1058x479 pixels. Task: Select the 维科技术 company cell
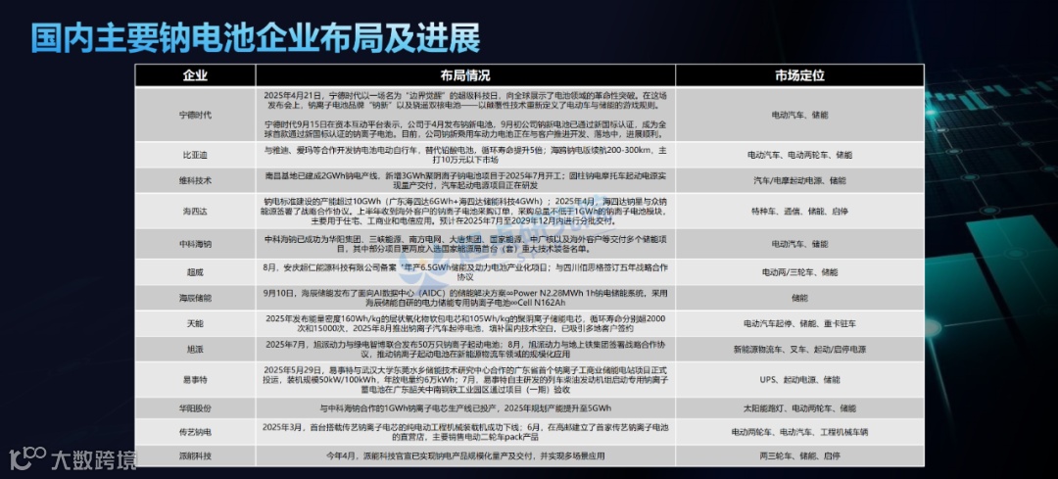[195, 181]
